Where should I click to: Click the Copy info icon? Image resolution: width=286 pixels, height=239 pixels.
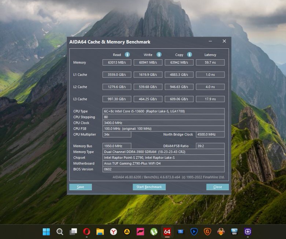click(190, 55)
